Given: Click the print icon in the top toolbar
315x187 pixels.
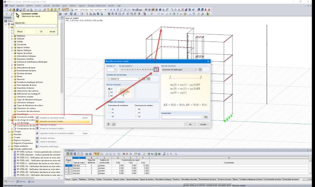Looking at the screenshot, I should [28, 10].
